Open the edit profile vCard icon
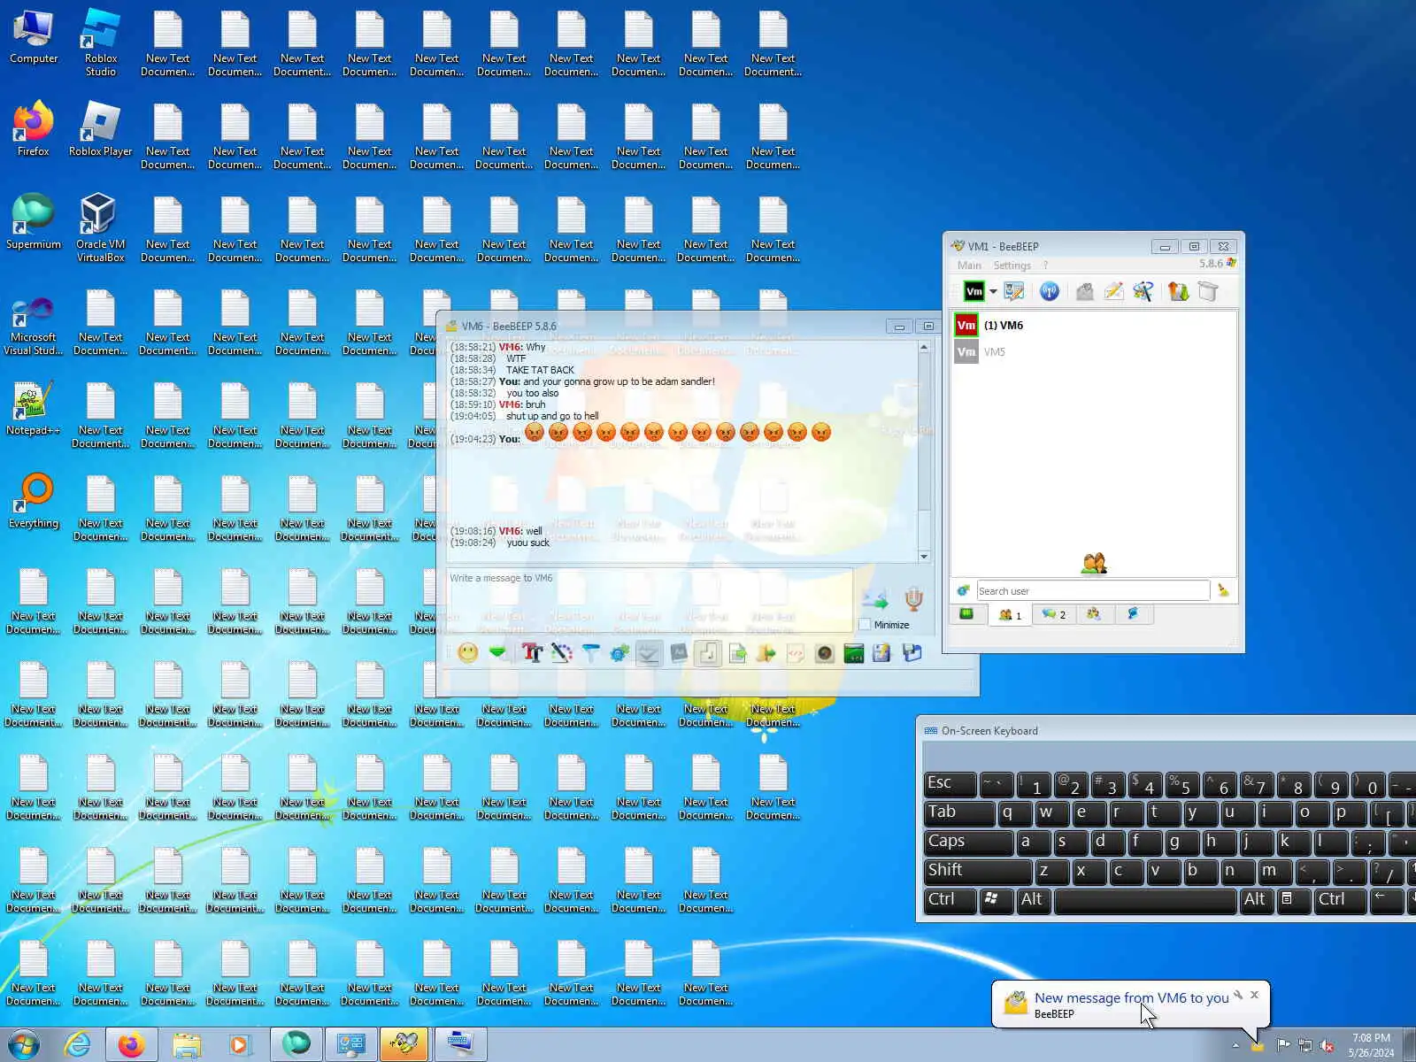Screen dimensions: 1416x1062 1014,291
